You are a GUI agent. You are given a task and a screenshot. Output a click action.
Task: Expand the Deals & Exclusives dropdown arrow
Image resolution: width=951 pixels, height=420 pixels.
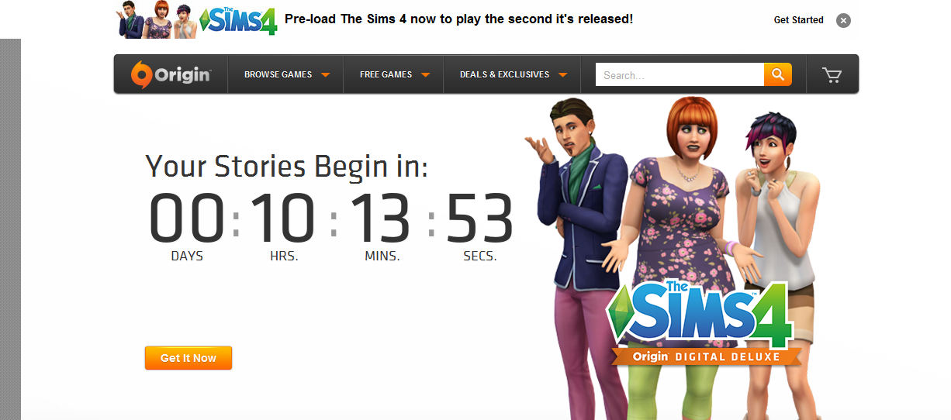pos(562,75)
